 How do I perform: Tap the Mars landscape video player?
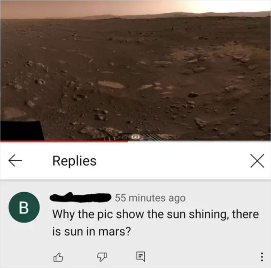coord(135,71)
